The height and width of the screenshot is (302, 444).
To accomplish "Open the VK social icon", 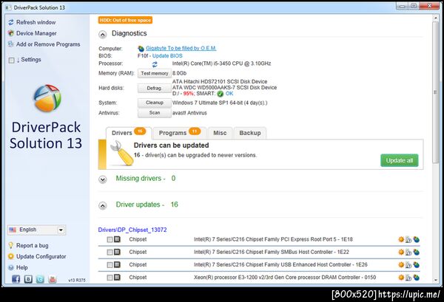I will pyautogui.click(x=28, y=279).
